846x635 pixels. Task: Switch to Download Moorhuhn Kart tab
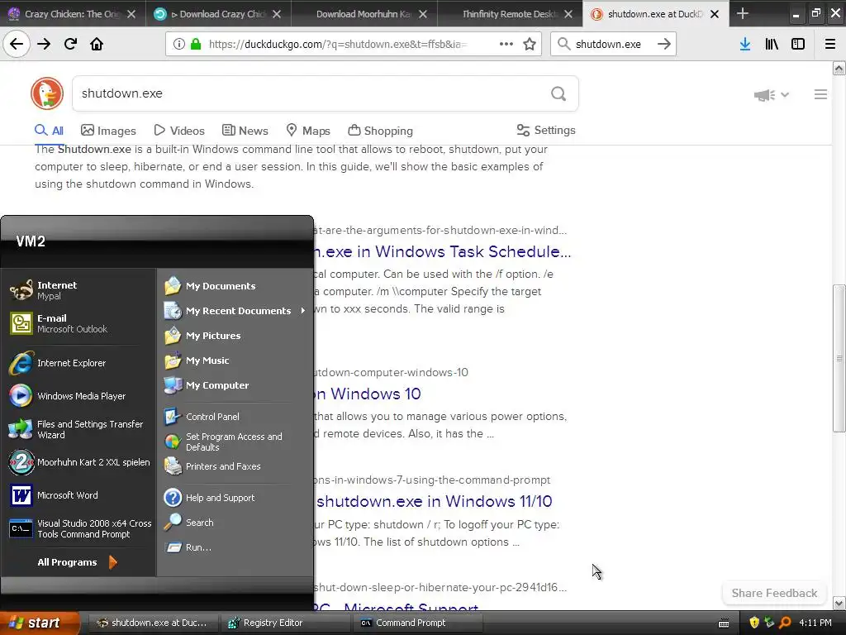(364, 13)
